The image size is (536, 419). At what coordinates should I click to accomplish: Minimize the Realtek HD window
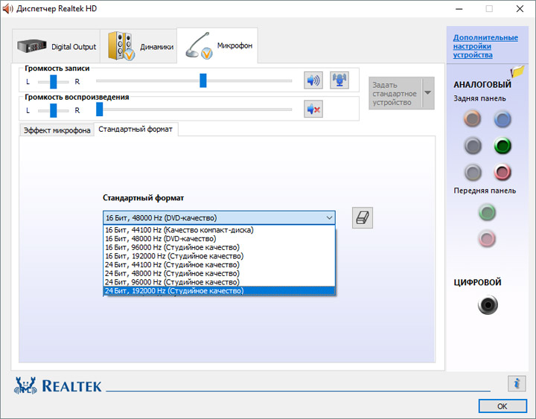coord(459,8)
